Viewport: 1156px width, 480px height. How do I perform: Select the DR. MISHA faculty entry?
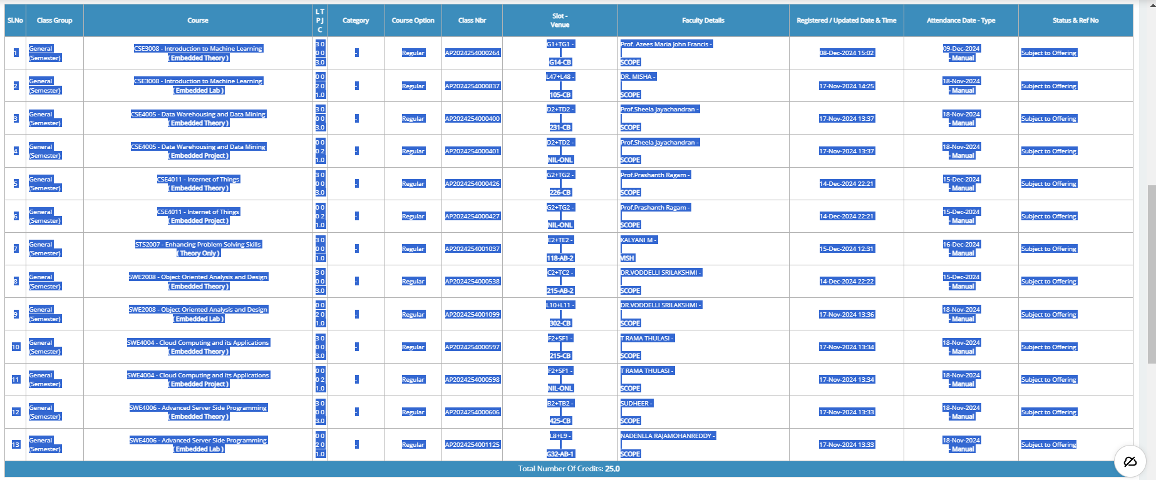(x=637, y=77)
